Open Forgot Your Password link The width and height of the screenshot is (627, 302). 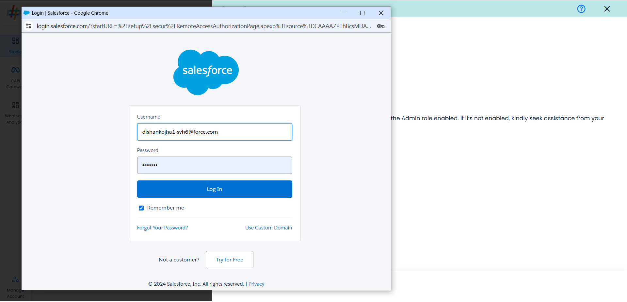pos(162,228)
